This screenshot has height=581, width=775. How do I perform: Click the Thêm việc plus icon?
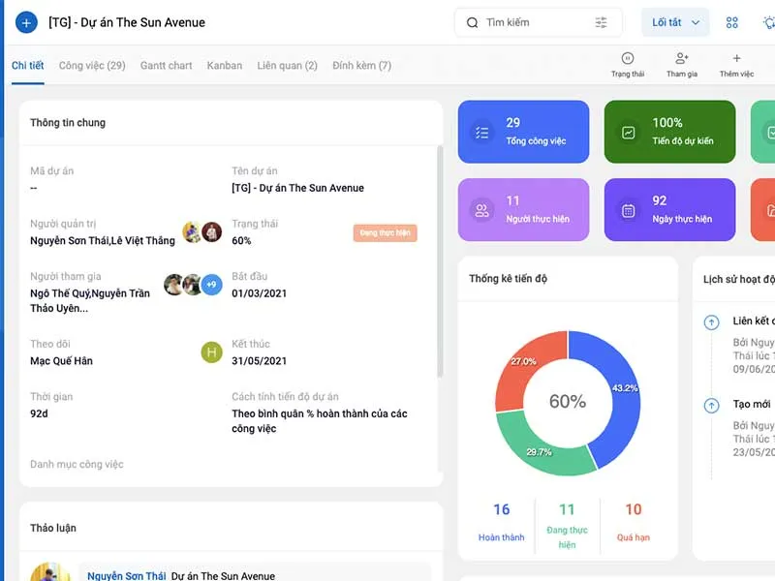(x=736, y=59)
